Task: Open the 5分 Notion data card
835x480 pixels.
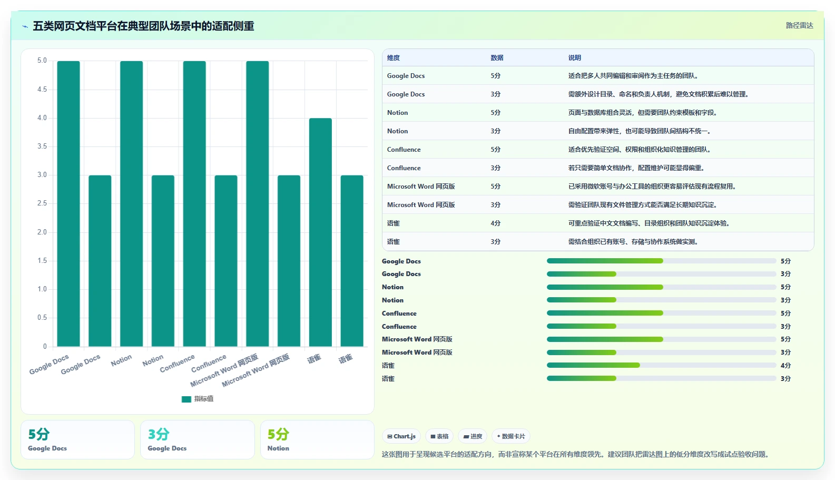Action: (x=317, y=439)
